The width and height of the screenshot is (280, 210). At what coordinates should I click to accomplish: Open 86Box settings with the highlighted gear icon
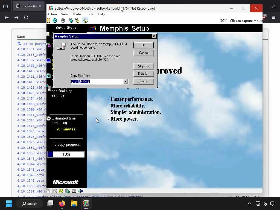[85, 21]
